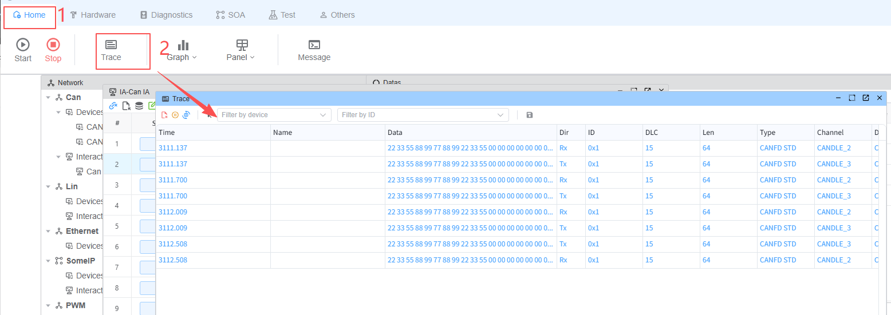Select the SomeIP node in Network tree
This screenshot has height=315, width=891.
(x=80, y=261)
